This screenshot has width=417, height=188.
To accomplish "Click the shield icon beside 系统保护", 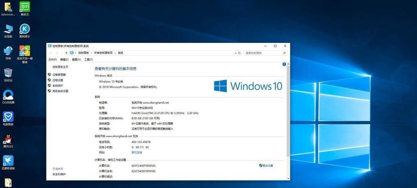I will click(49, 86).
